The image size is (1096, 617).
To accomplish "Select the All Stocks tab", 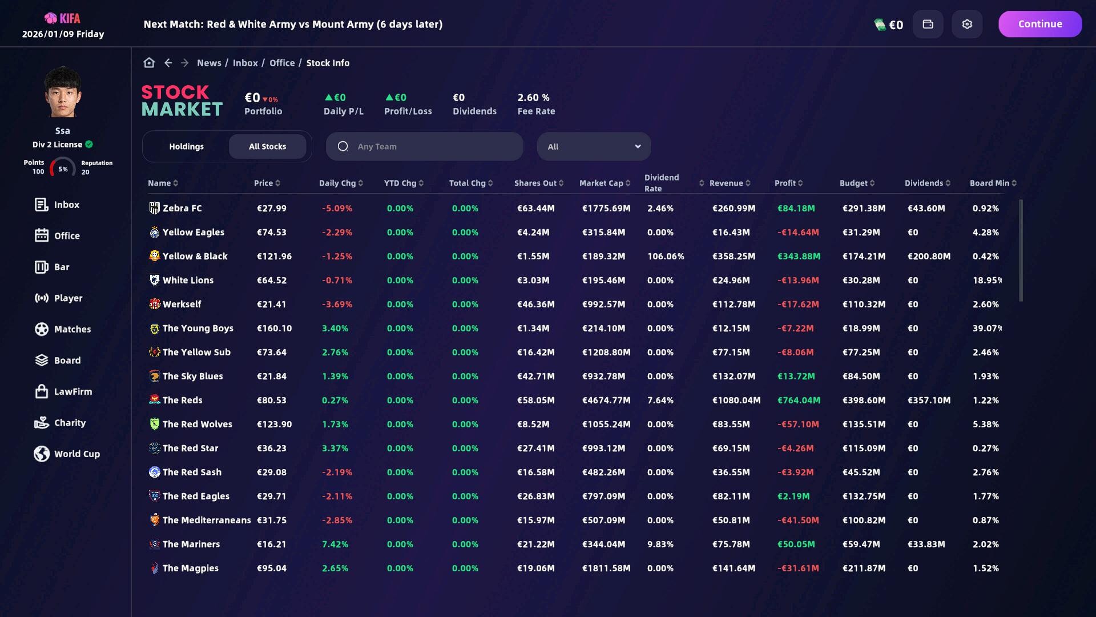I will click(267, 146).
